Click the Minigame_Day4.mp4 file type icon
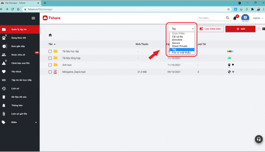Image resolution: width=265 pixels, height=152 pixels. [x=55, y=72]
